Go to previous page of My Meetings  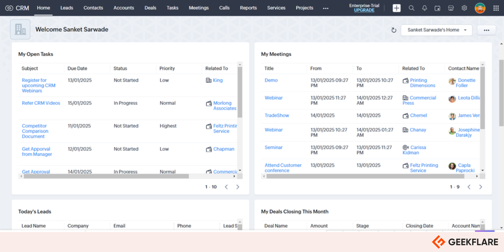pyautogui.click(x=469, y=187)
